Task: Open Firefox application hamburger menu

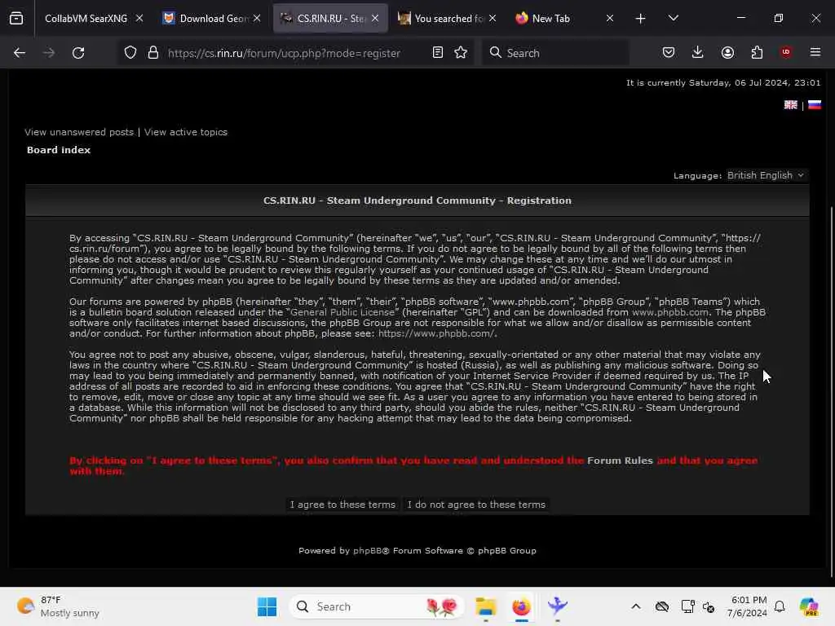Action: 815,52
